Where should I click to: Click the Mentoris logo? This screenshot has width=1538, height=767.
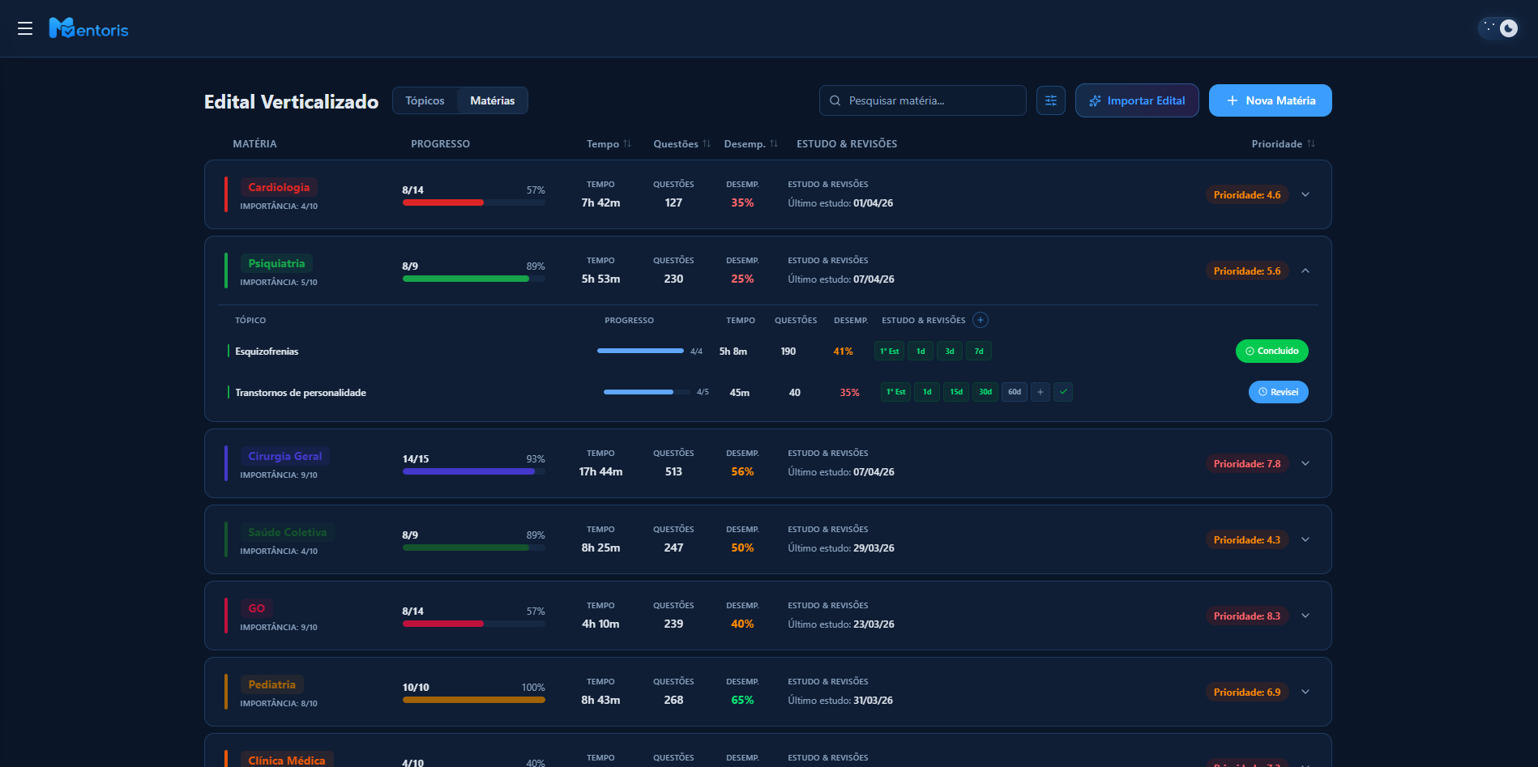89,29
